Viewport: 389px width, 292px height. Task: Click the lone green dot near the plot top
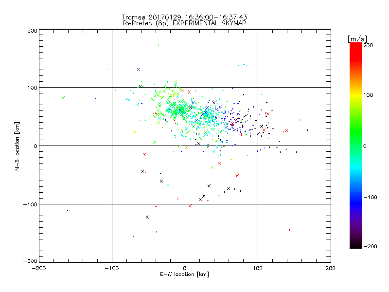tap(159, 45)
